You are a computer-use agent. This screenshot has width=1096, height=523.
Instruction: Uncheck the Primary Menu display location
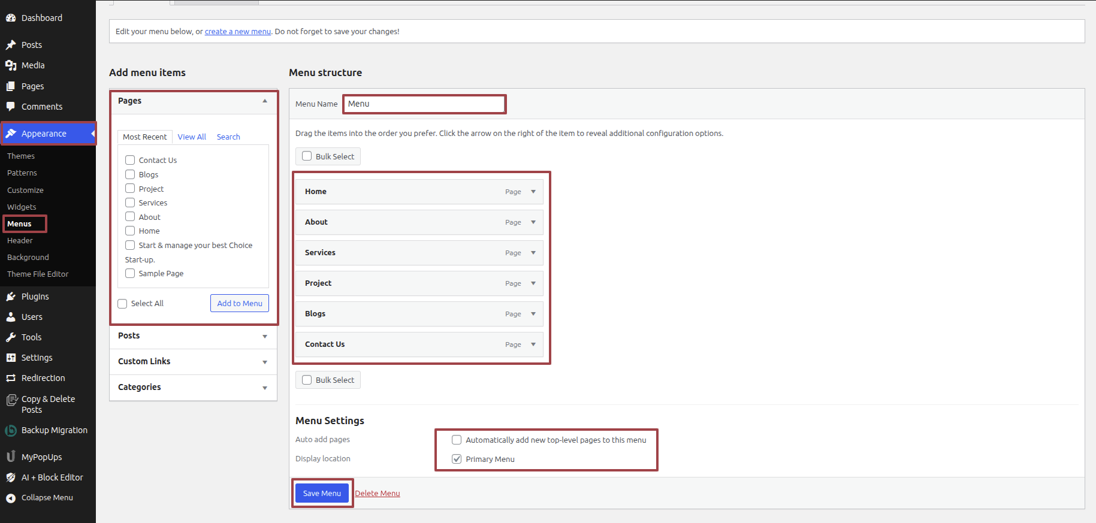457,459
